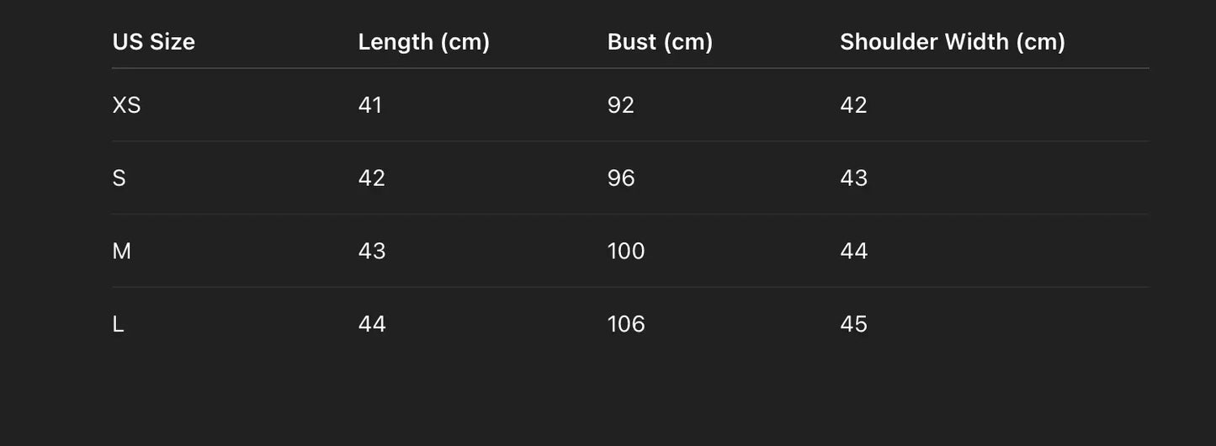Select the L size label
Image resolution: width=1216 pixels, height=446 pixels.
pyautogui.click(x=118, y=325)
